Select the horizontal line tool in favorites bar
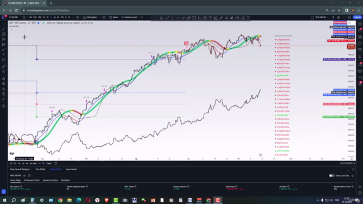 pos(178,18)
